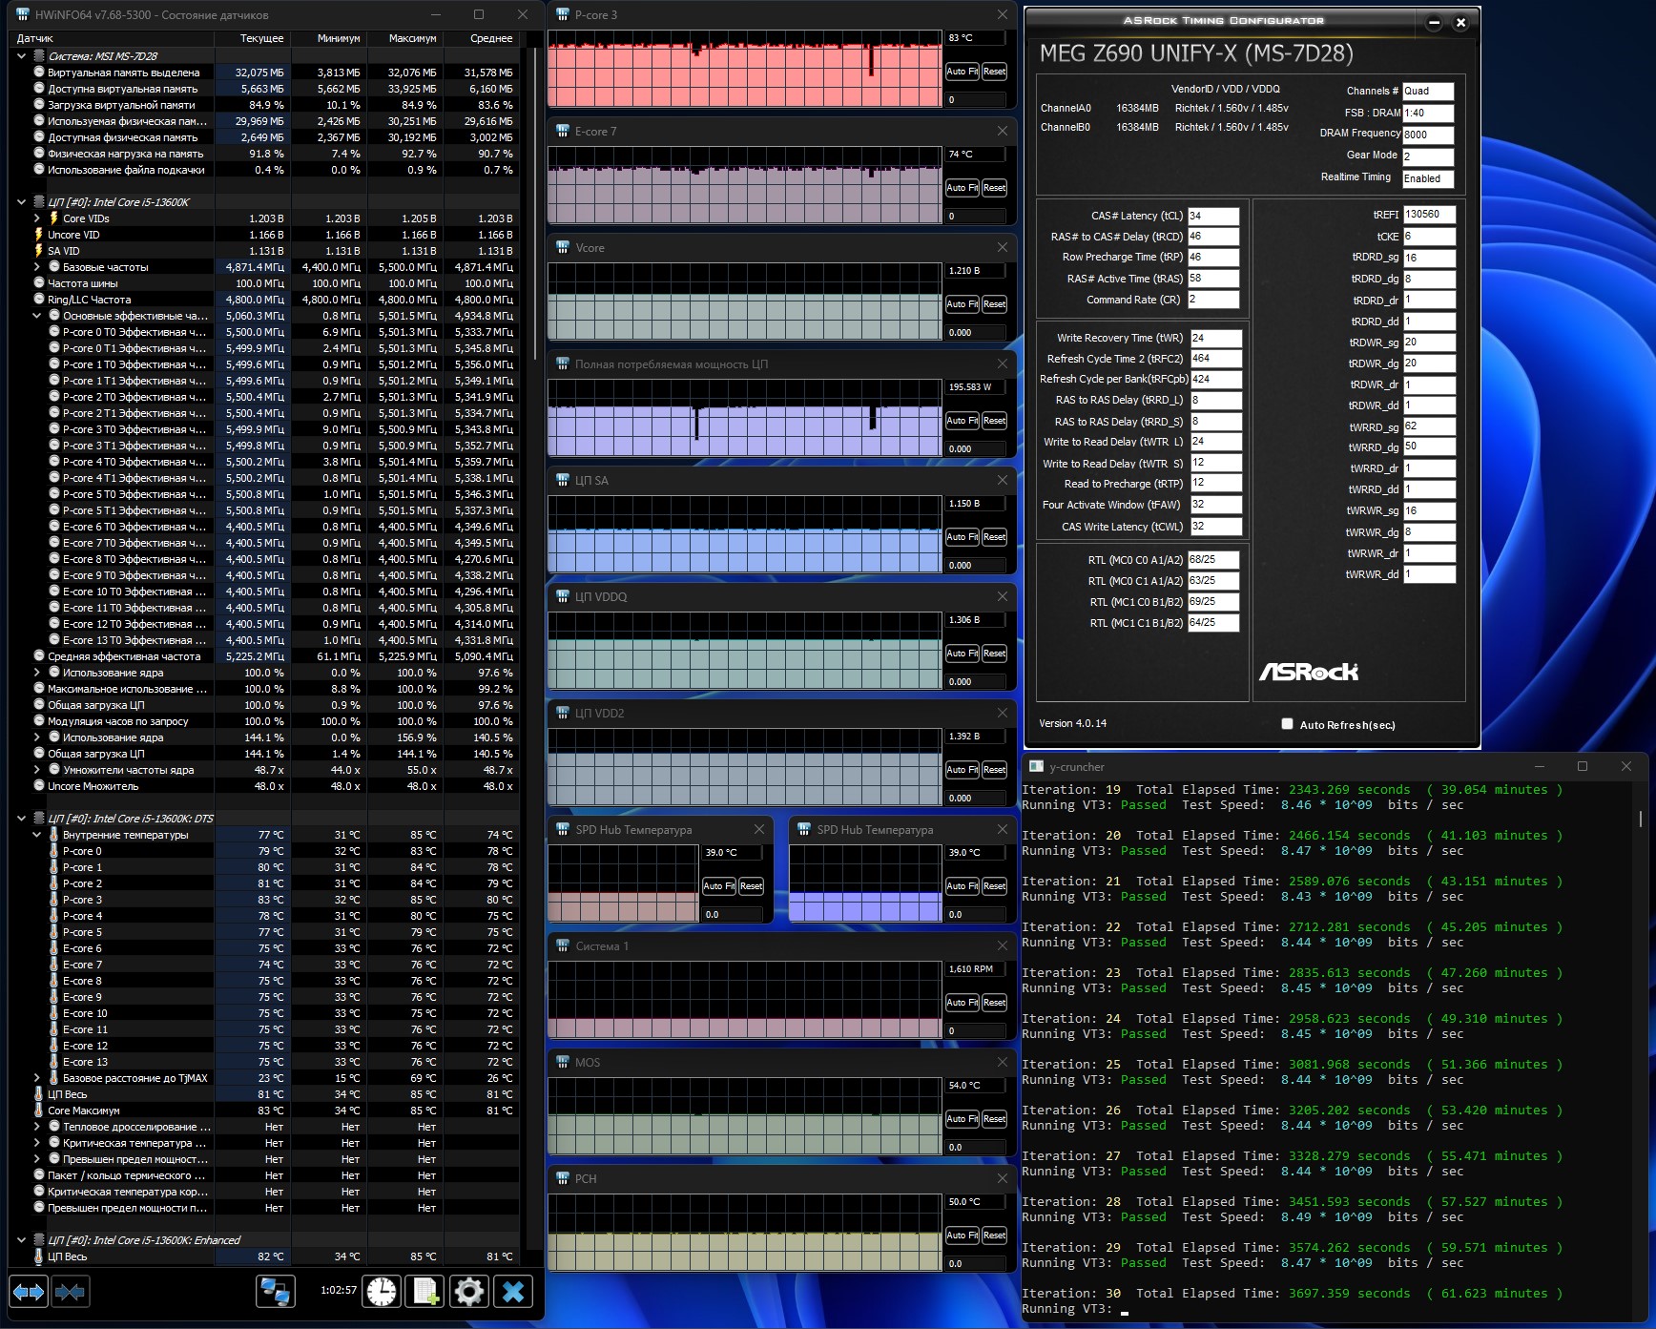Click the lightning icon beside Core VIDs
The height and width of the screenshot is (1329, 1656).
[54, 218]
